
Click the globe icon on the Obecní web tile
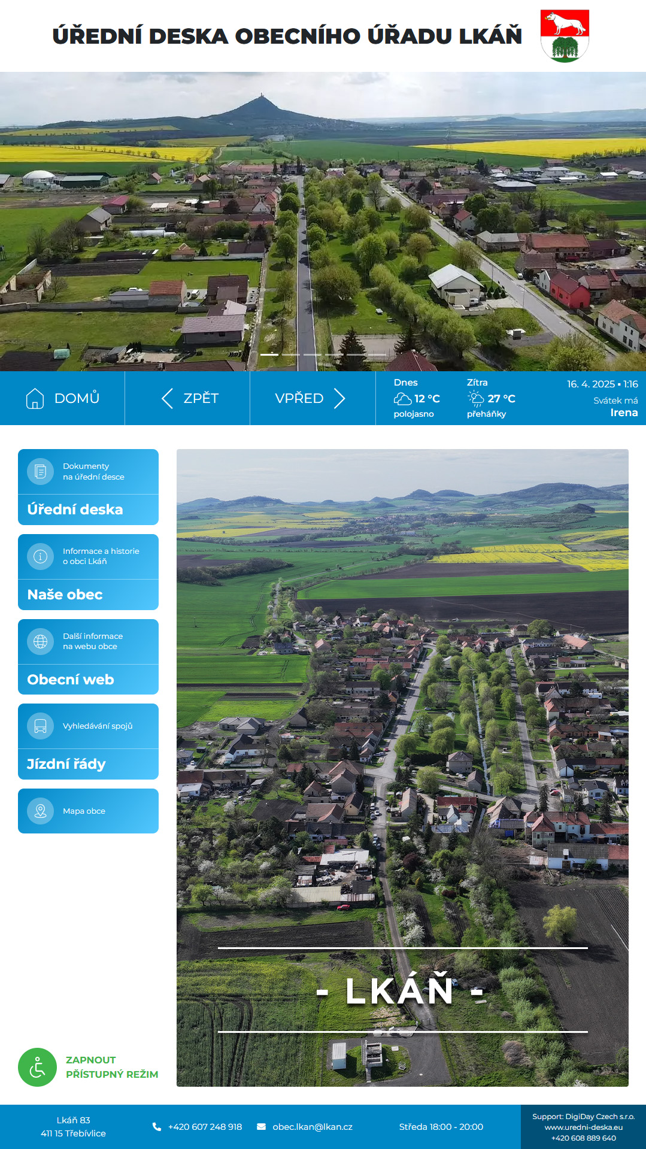[x=40, y=641]
